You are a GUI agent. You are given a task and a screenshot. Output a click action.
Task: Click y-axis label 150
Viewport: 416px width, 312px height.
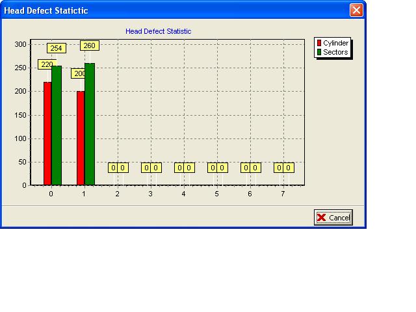click(20, 115)
